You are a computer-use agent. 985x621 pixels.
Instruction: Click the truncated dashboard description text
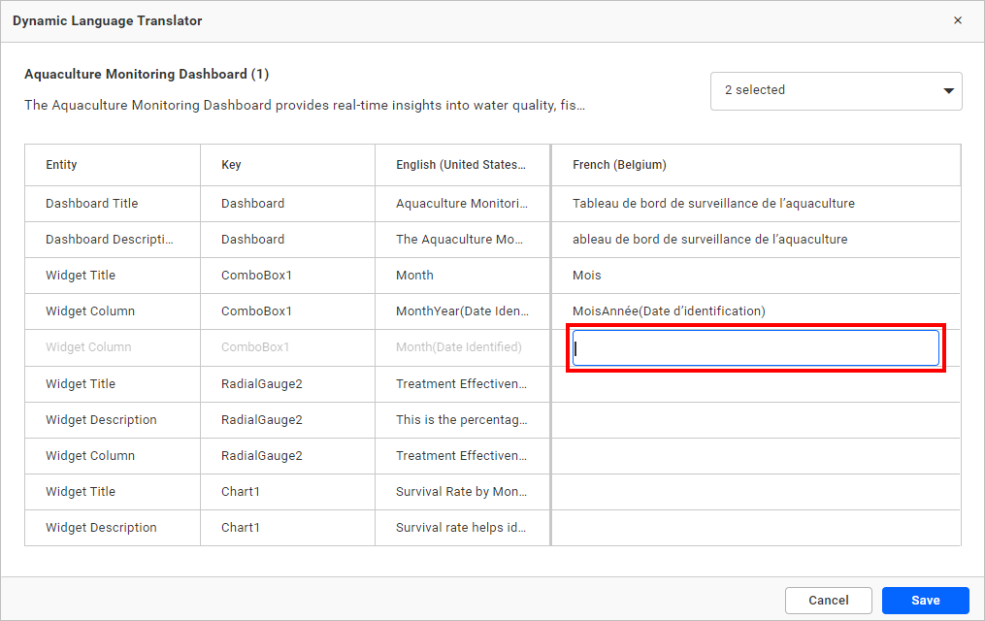[x=304, y=106]
